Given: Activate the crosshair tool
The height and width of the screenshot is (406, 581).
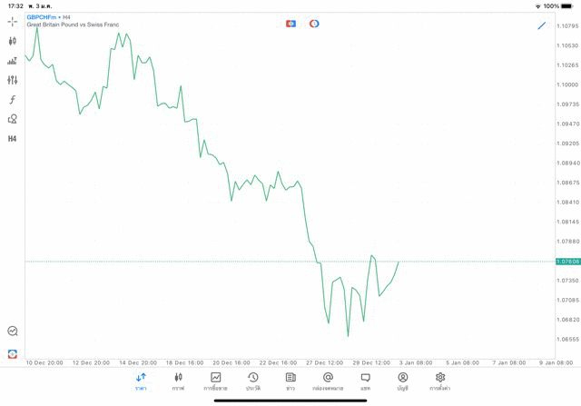Looking at the screenshot, I should tap(12, 21).
